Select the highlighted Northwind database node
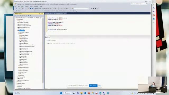169x95 pixels. (x=22, y=31)
